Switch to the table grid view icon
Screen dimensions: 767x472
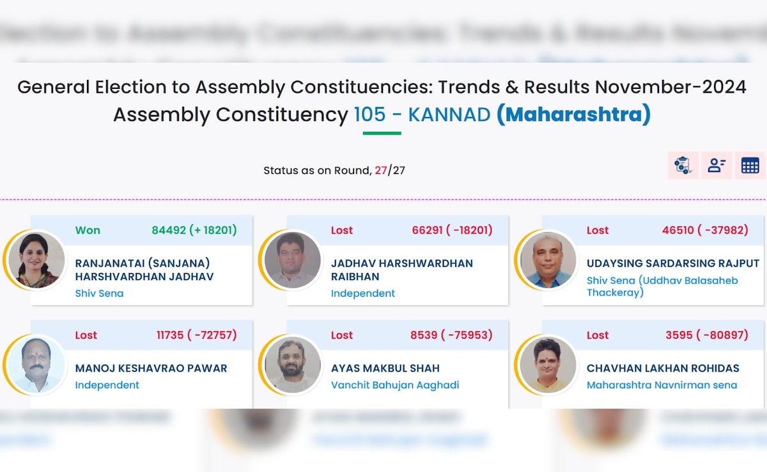(x=750, y=166)
